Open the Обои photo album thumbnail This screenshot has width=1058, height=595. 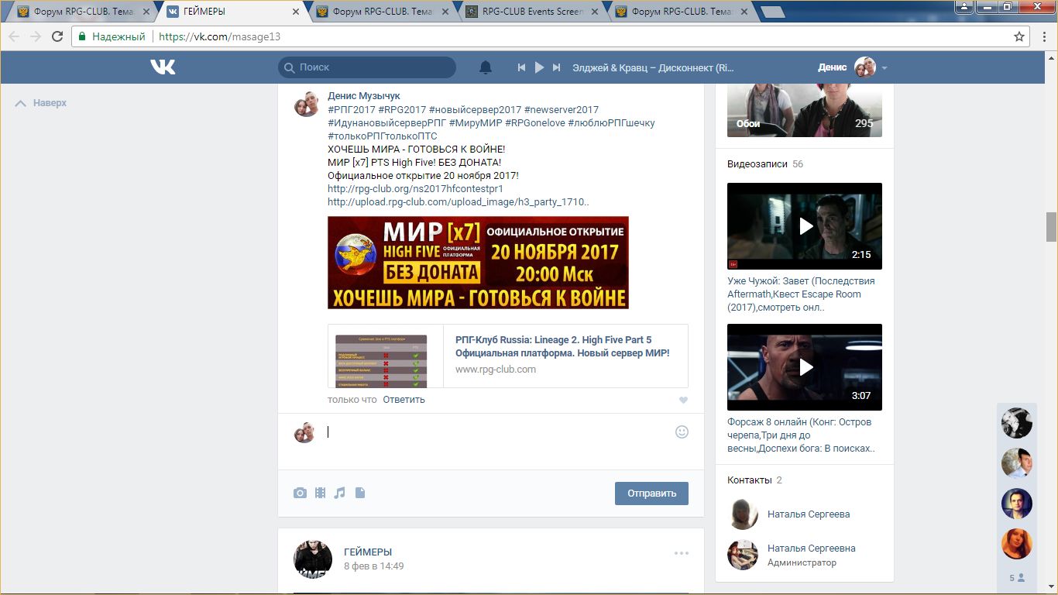pos(805,112)
